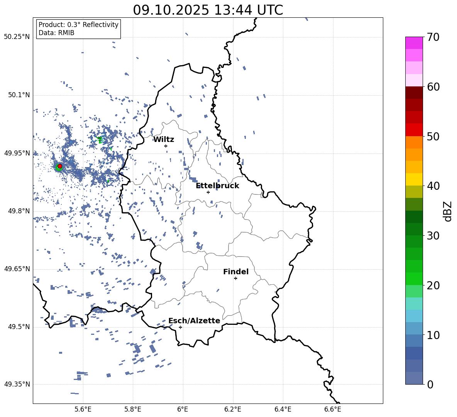Pick the magenta swatch at top of colorbar
The image size is (457, 417).
coord(414,43)
